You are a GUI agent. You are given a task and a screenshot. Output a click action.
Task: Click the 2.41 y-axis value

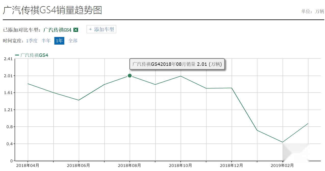8,59
